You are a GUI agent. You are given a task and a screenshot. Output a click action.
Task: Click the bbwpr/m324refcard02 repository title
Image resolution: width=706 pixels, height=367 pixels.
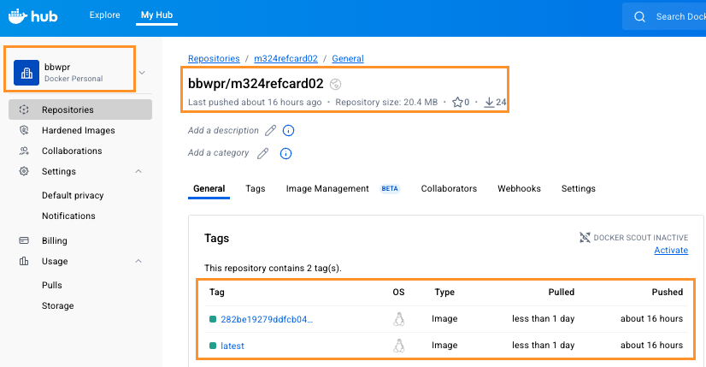point(256,84)
